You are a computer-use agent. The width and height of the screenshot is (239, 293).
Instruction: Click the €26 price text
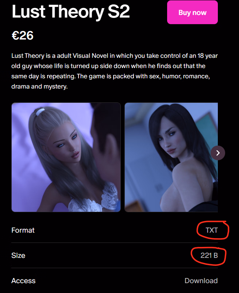(23, 35)
